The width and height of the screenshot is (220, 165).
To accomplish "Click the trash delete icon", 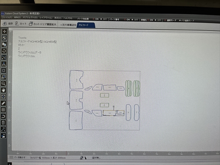I will coord(3,123).
